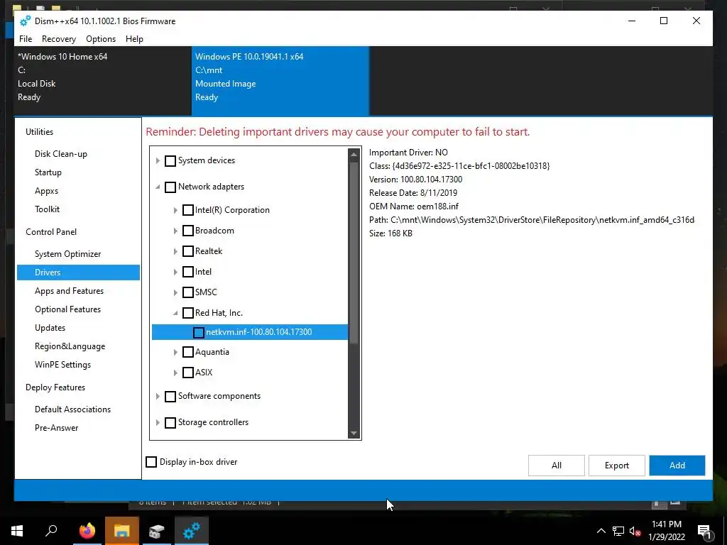Select the Windows PE mounted image tile
The height and width of the screenshot is (545, 727).
tap(280, 81)
